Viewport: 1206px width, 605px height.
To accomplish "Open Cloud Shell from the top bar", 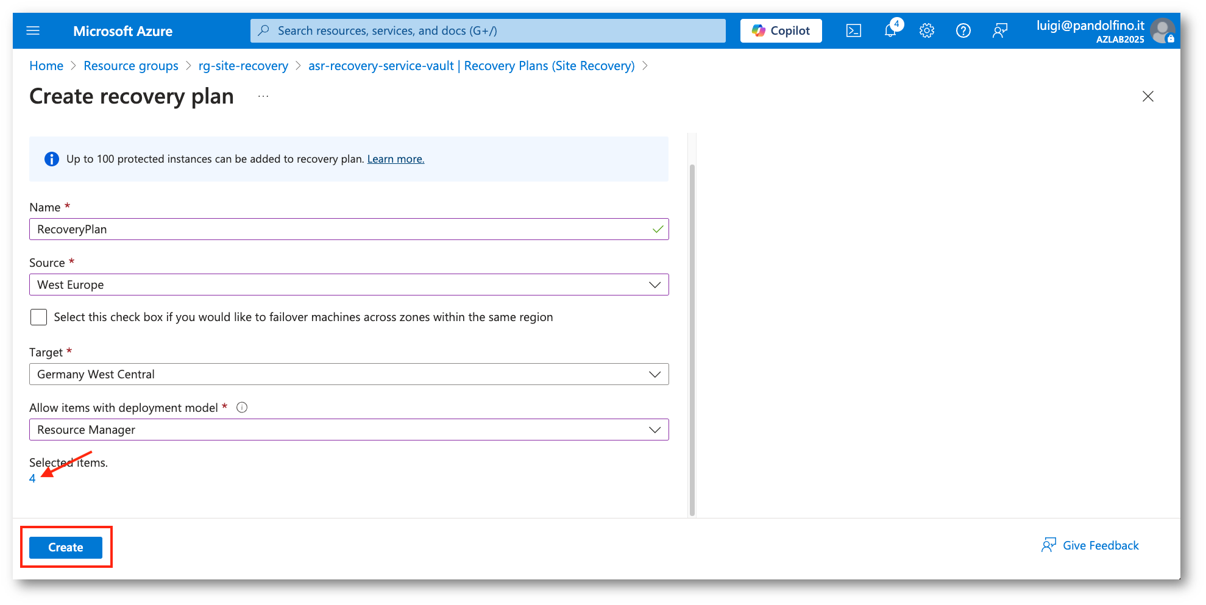I will tap(853, 31).
